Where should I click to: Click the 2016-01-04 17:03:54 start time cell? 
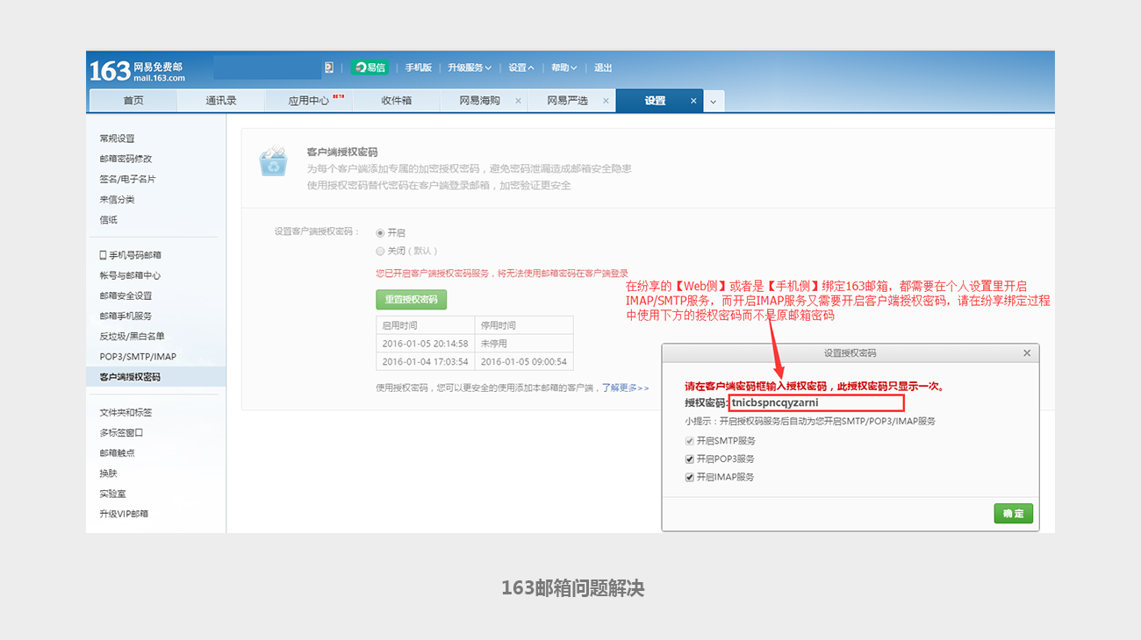425,361
